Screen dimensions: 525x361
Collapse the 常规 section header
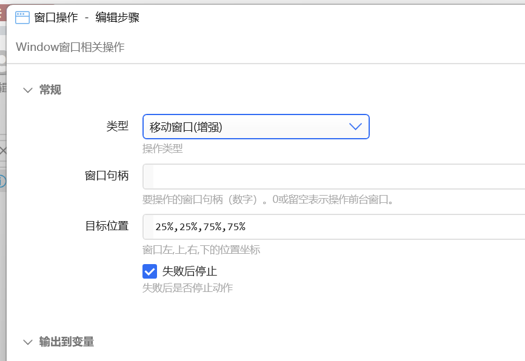coord(50,90)
